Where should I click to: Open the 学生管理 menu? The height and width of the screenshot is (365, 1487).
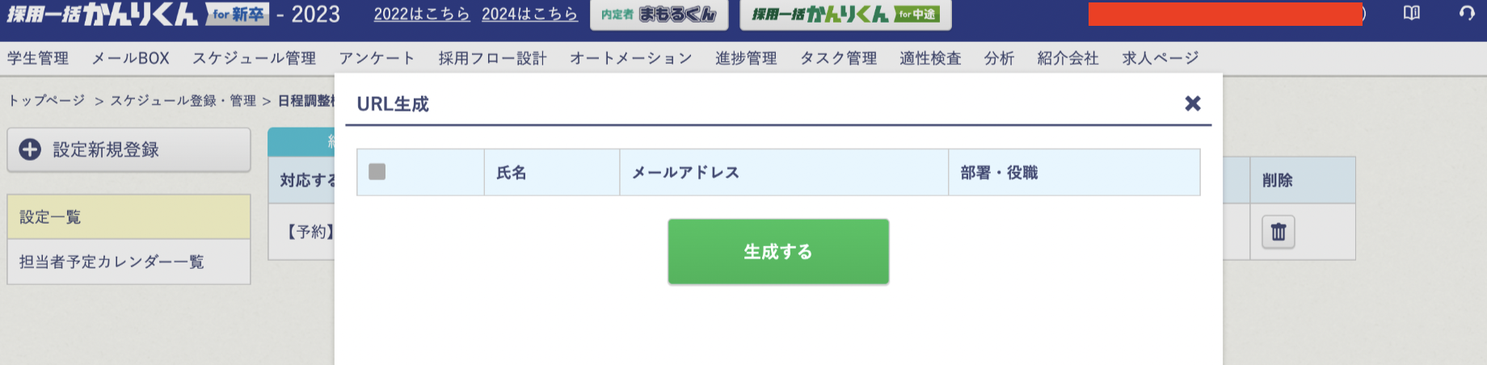(38, 58)
